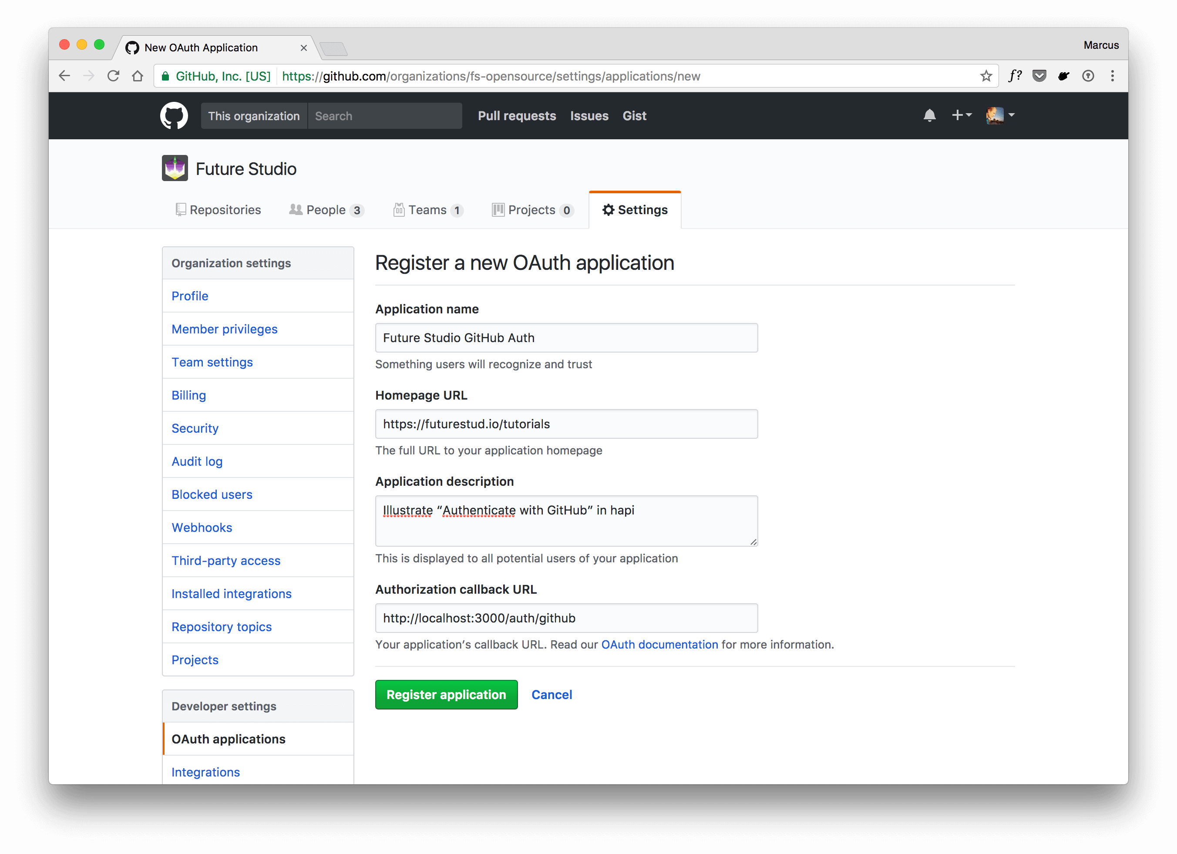Navigate back using the back arrow
Viewport: 1177px width, 854px height.
coord(64,76)
